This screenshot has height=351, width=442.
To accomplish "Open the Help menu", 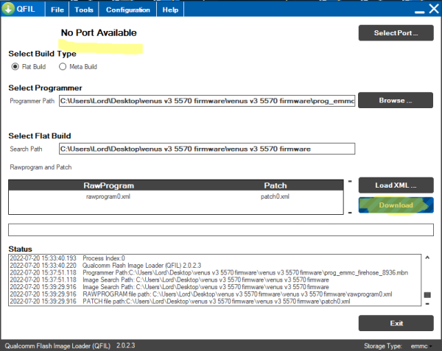I will [170, 10].
